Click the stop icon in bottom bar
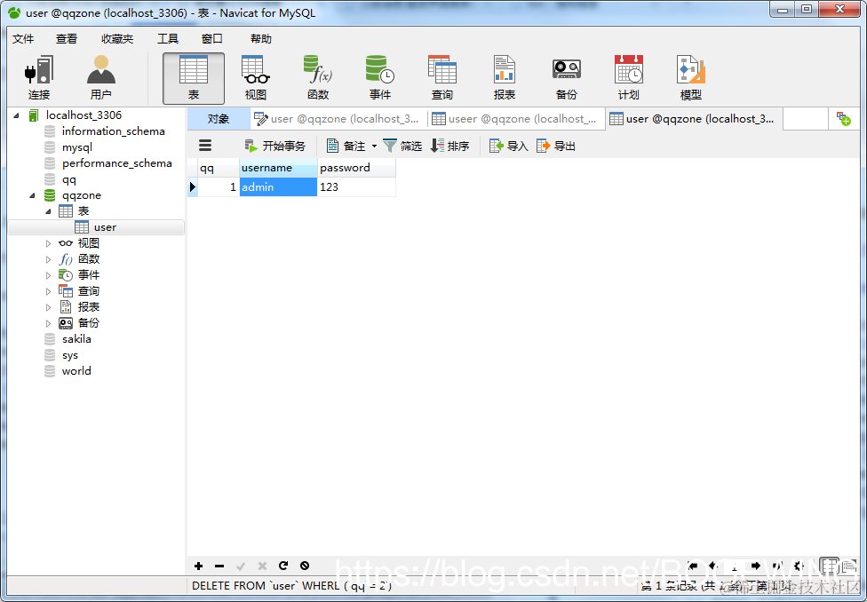The height and width of the screenshot is (602, 867). tap(304, 566)
